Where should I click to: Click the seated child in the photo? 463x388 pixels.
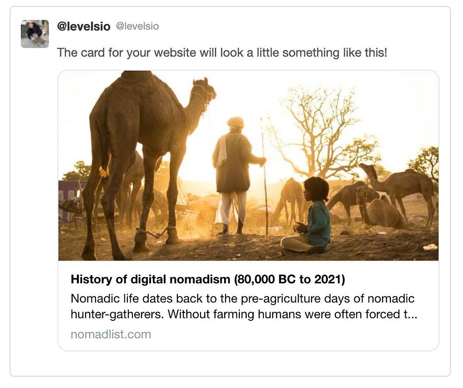313,218
